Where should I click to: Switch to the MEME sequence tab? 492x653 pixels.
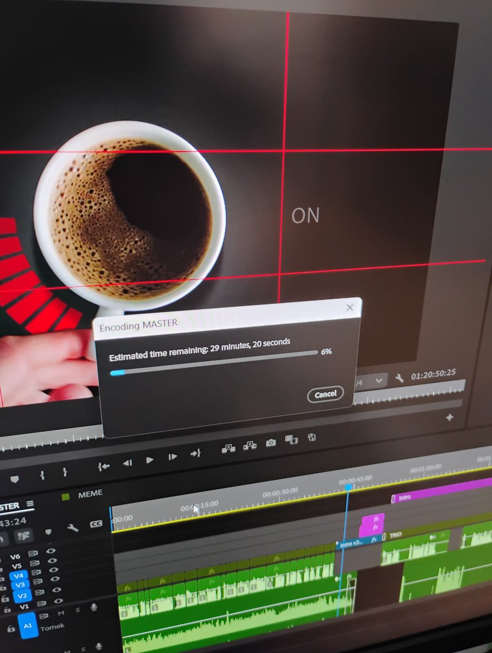[x=90, y=494]
